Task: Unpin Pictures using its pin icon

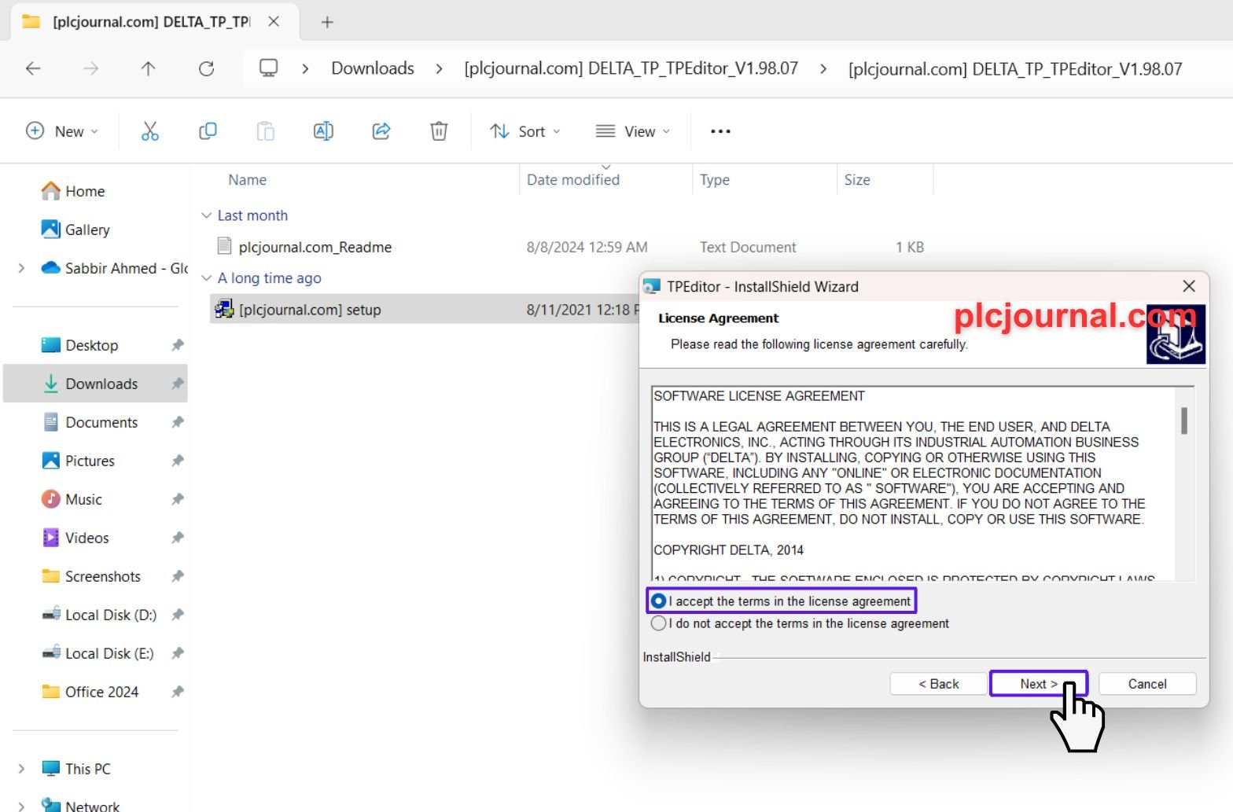Action: pos(177,461)
